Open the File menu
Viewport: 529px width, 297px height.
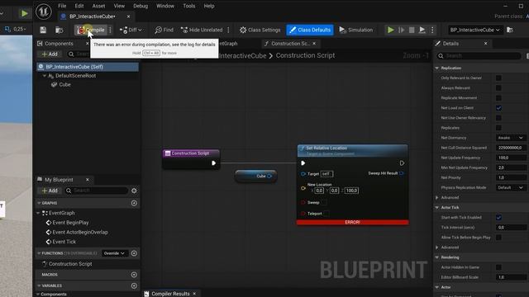[62, 6]
